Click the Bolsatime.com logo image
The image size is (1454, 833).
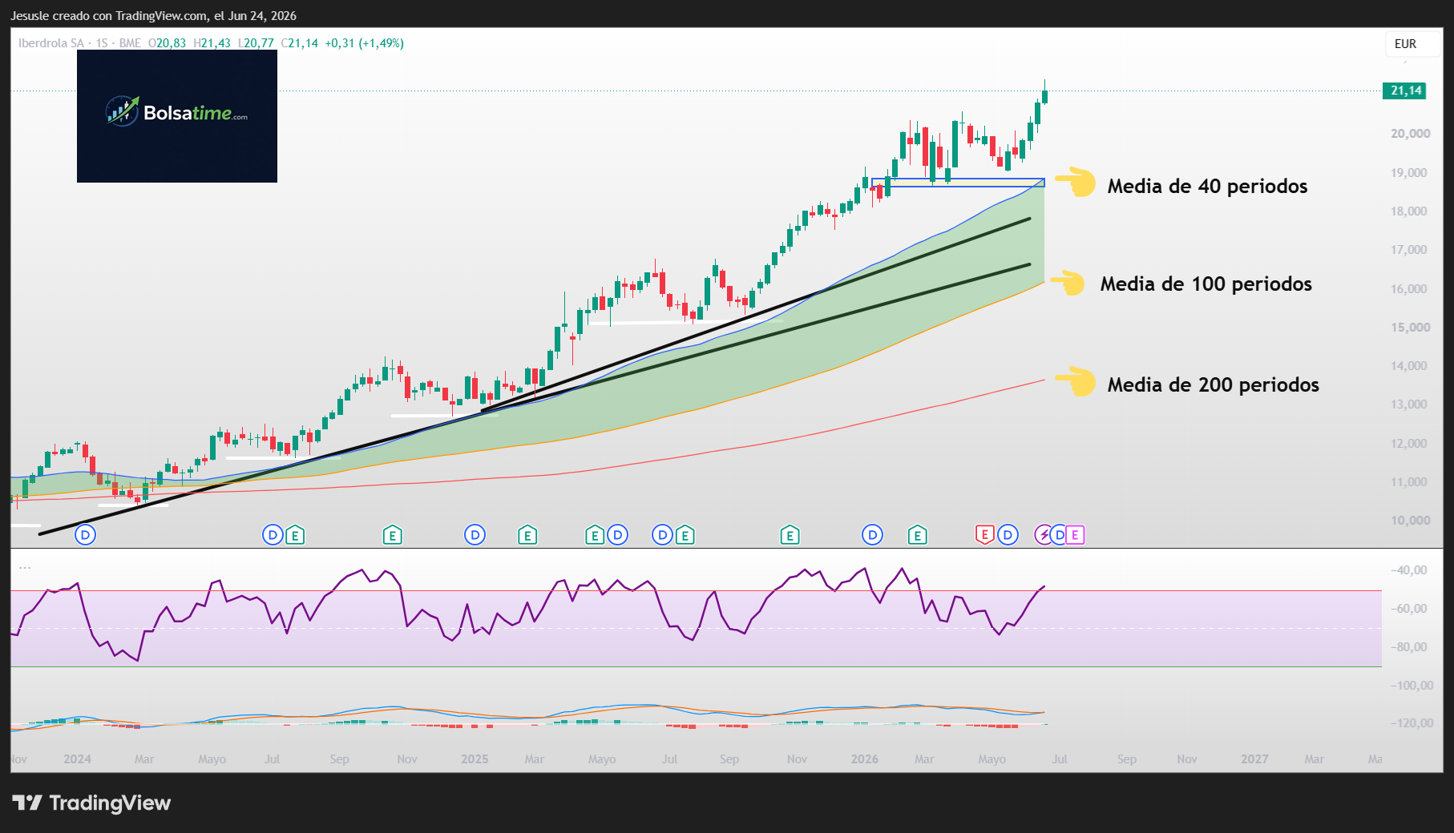(x=177, y=116)
